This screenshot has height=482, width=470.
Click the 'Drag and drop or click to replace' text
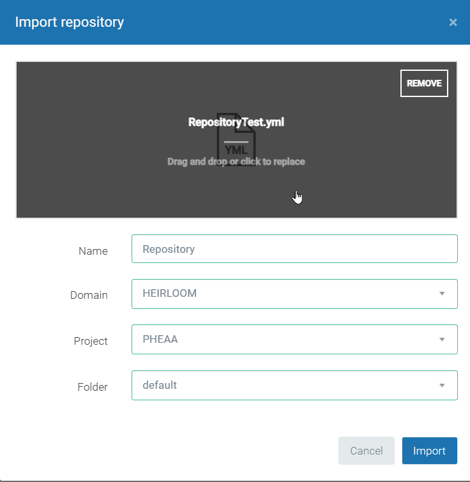coord(236,162)
